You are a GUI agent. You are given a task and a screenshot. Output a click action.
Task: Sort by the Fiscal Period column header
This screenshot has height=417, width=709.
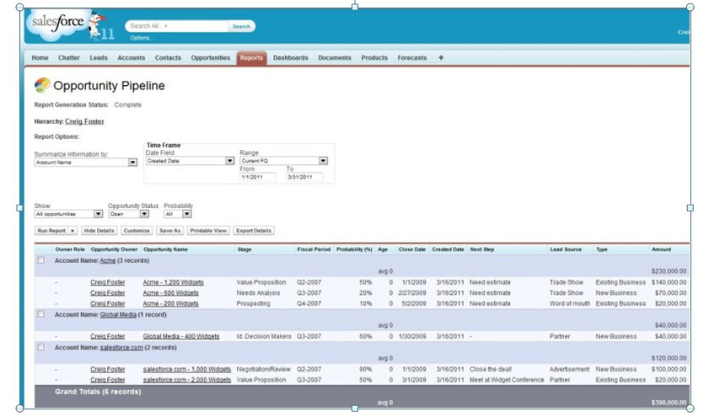point(314,249)
